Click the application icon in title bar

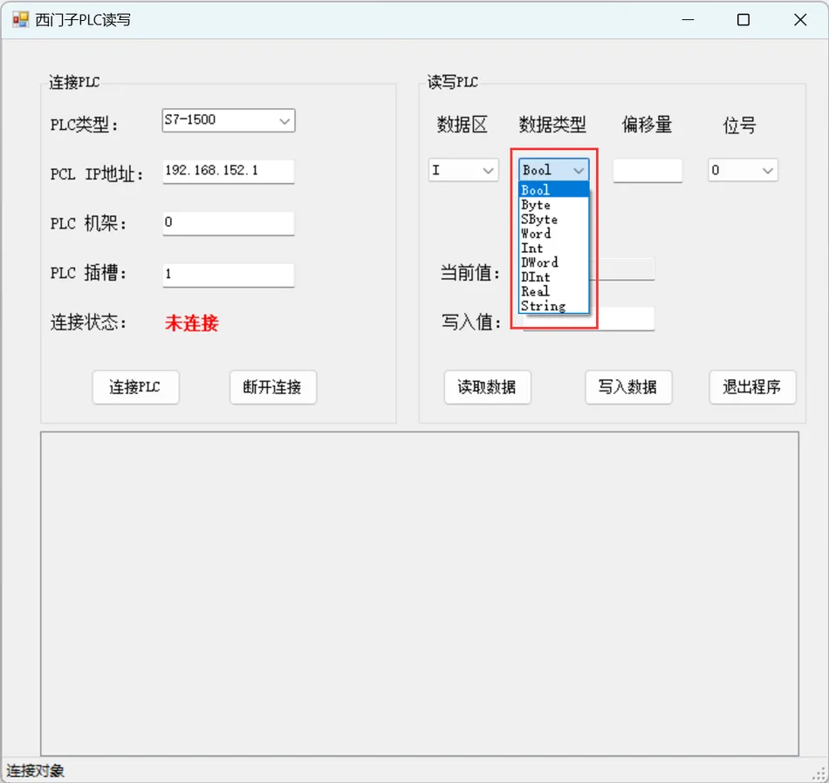coord(21,20)
